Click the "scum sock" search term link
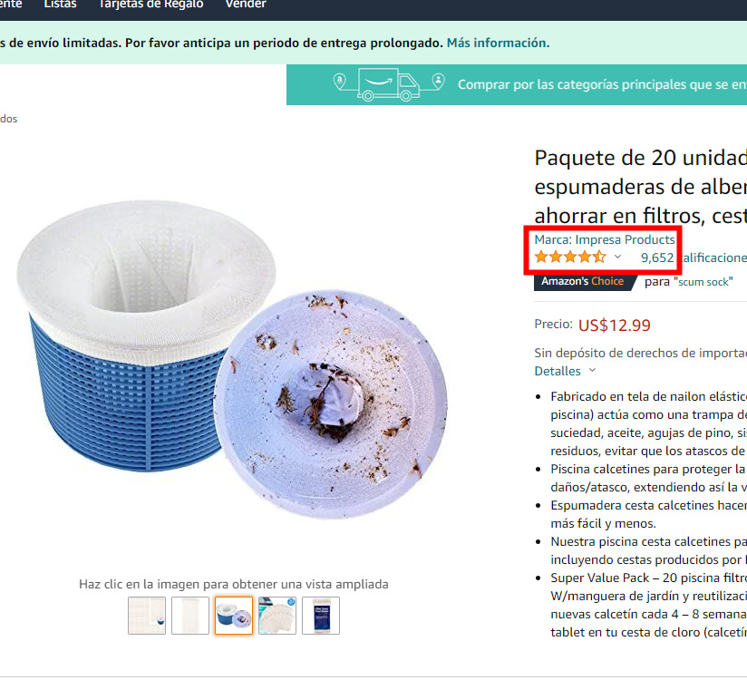747x680 pixels. pyautogui.click(x=703, y=282)
